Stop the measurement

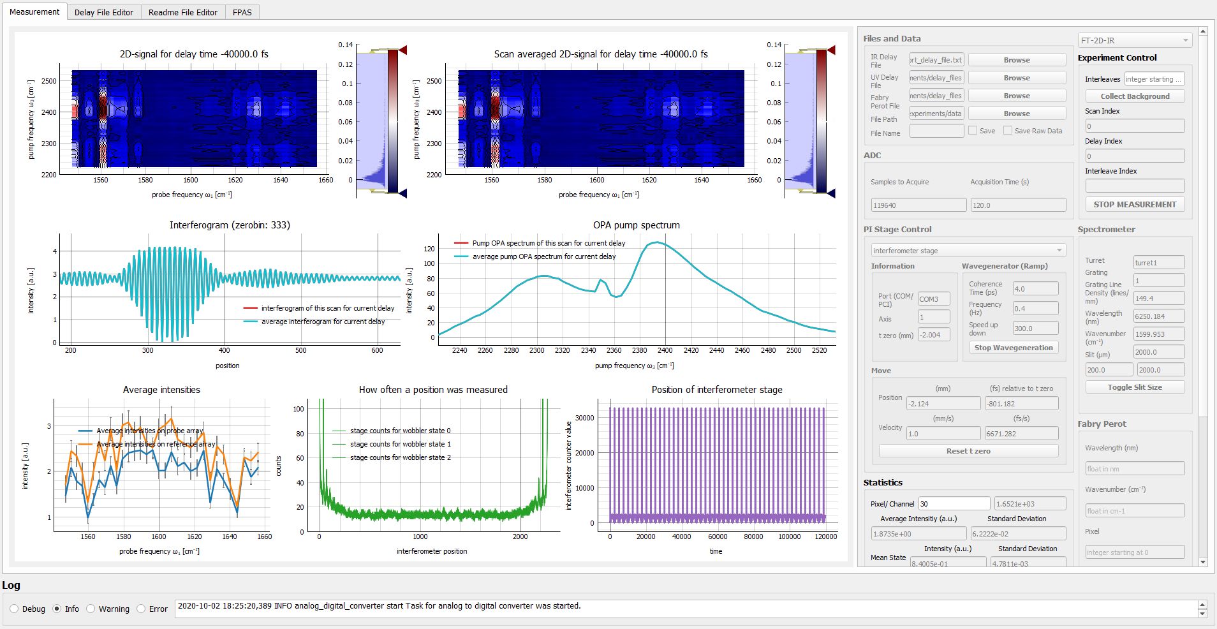pyautogui.click(x=1135, y=204)
